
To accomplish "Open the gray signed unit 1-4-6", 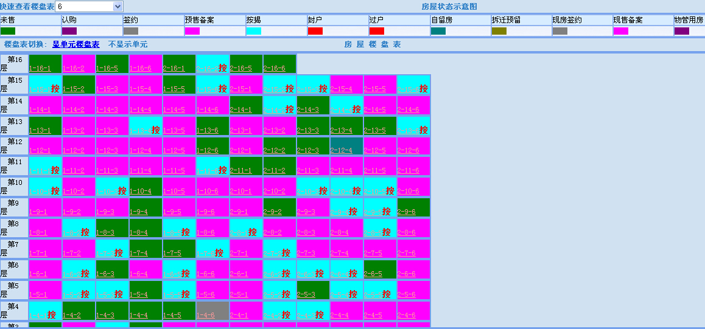I will click(x=206, y=315).
